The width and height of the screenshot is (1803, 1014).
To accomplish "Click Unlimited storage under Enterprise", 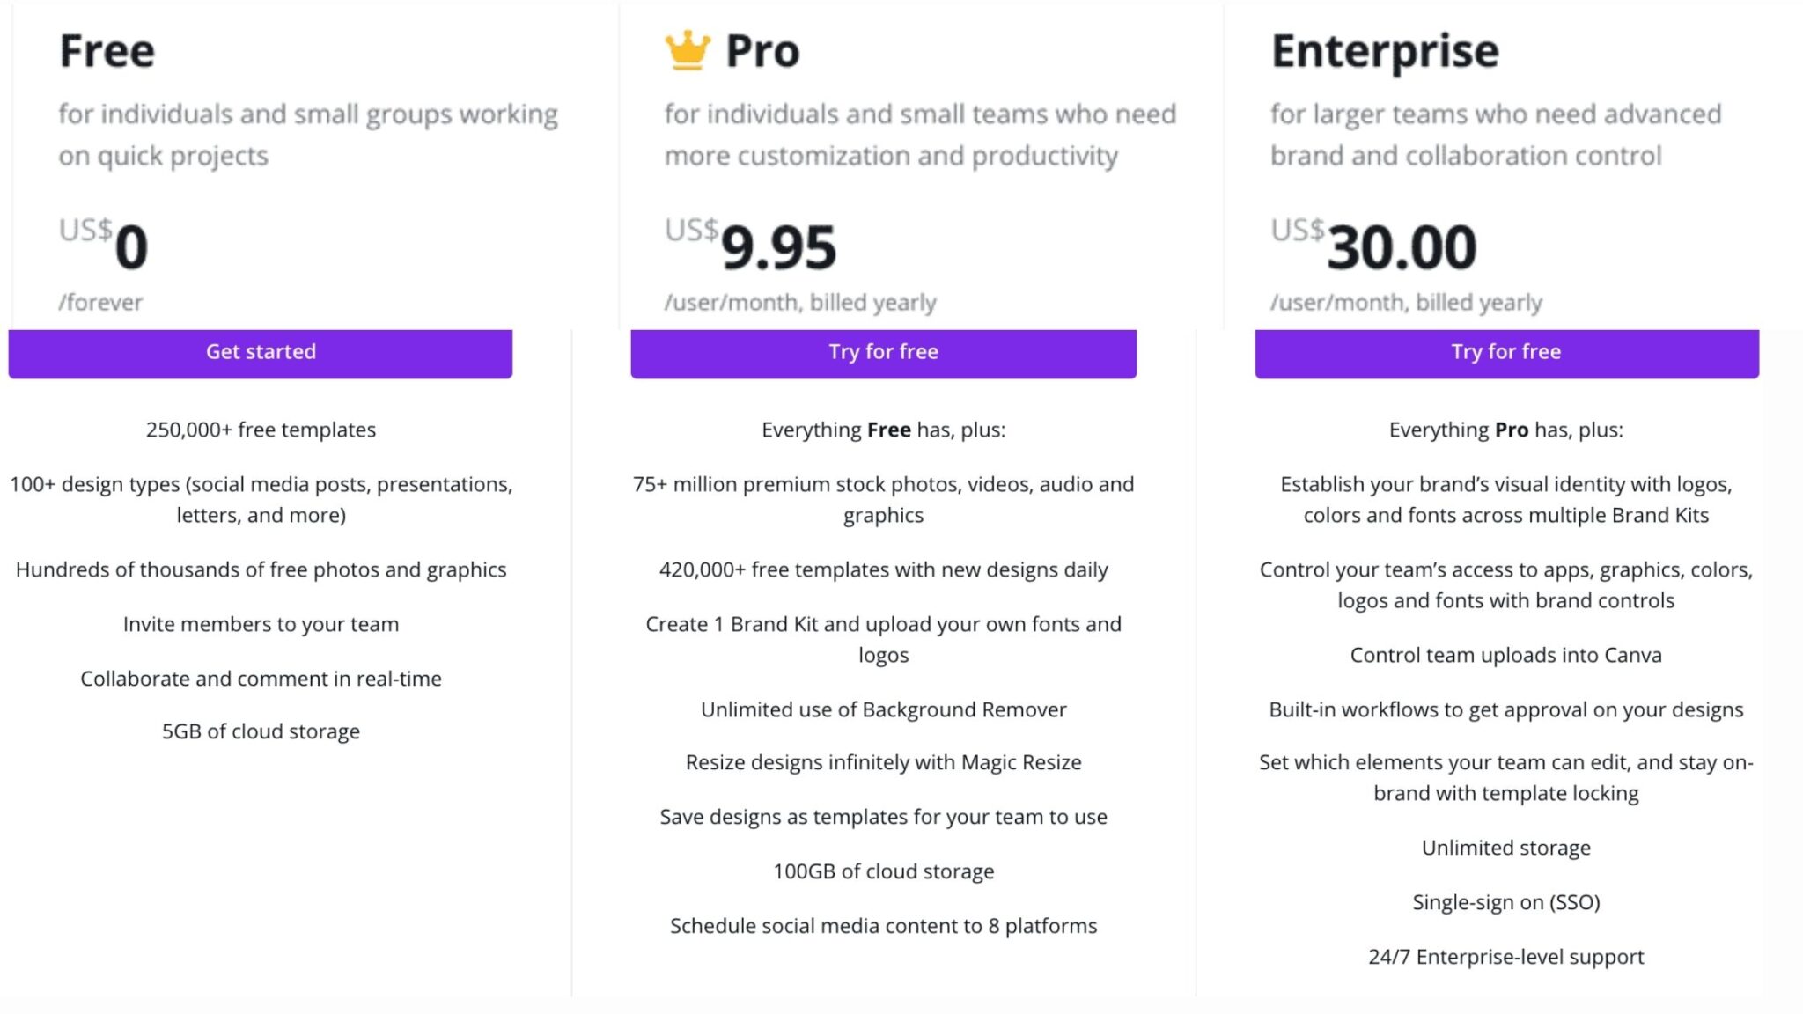I will point(1506,848).
